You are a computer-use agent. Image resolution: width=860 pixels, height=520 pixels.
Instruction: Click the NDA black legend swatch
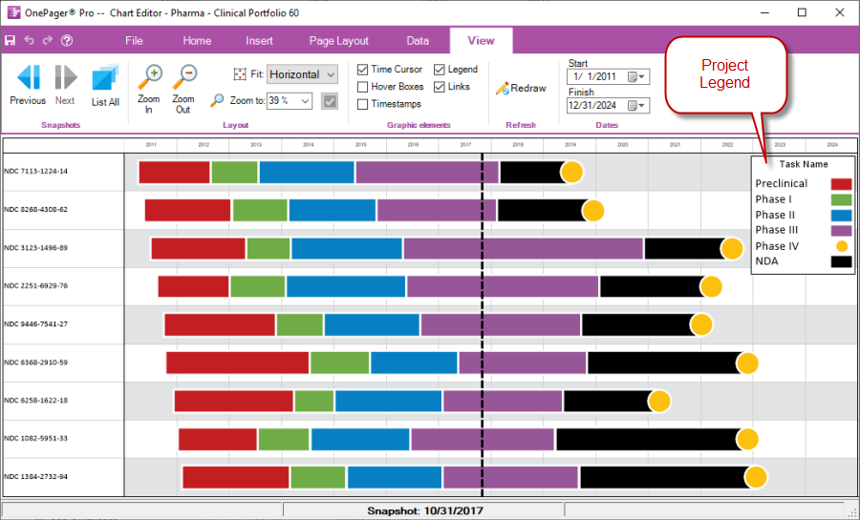(841, 261)
